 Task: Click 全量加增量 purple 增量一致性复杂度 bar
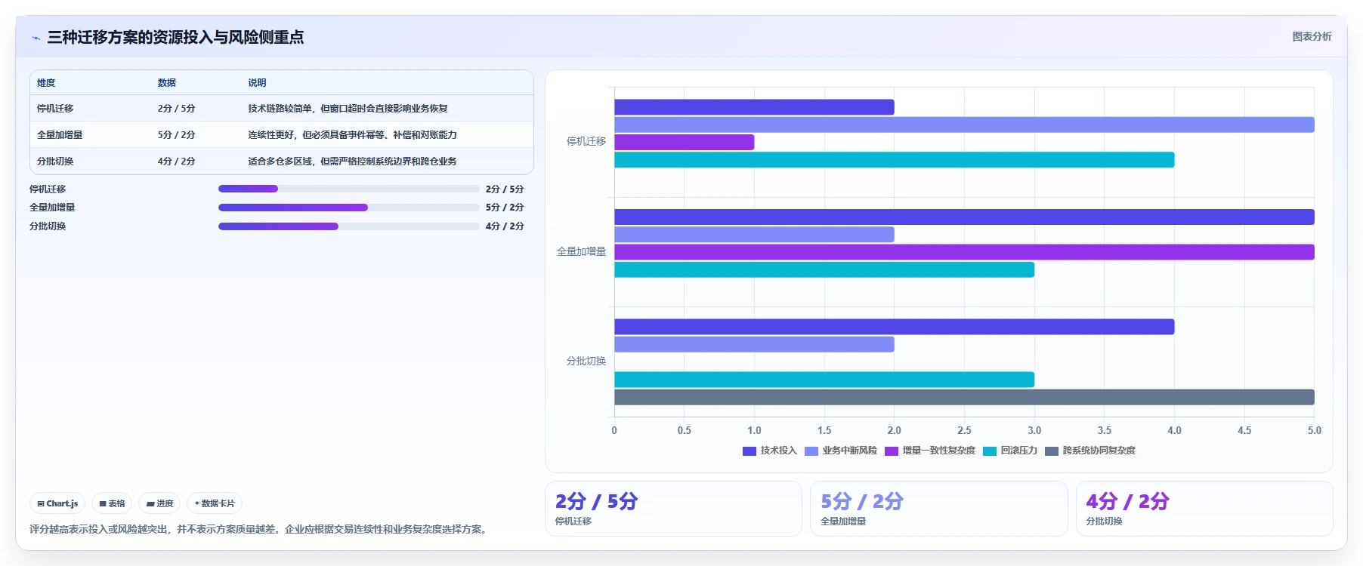pos(964,252)
